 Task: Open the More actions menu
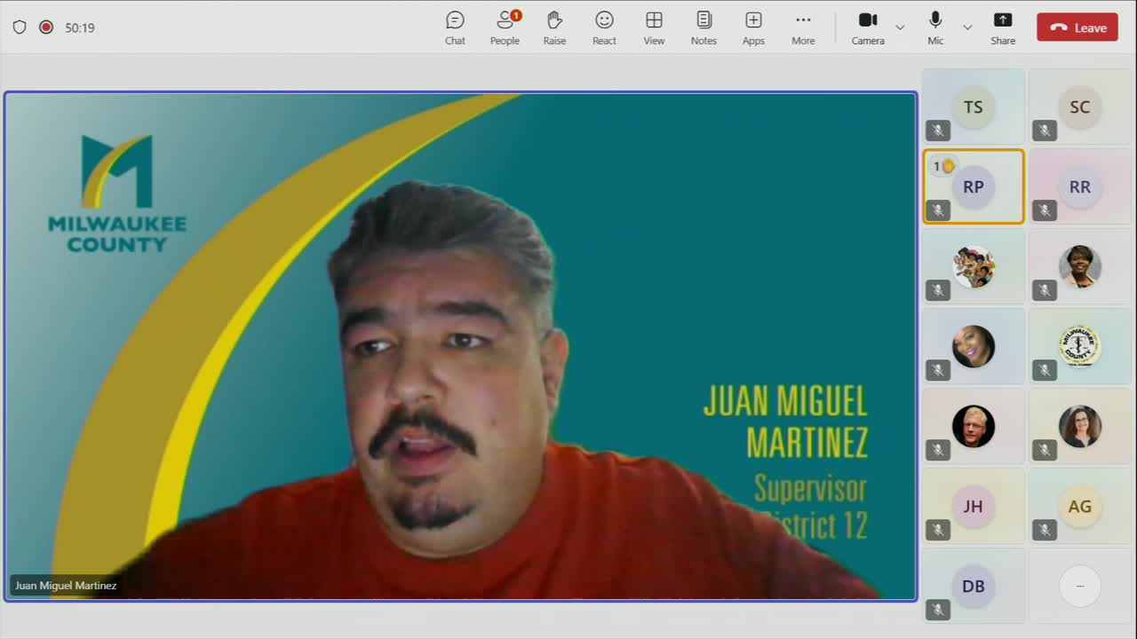803,28
